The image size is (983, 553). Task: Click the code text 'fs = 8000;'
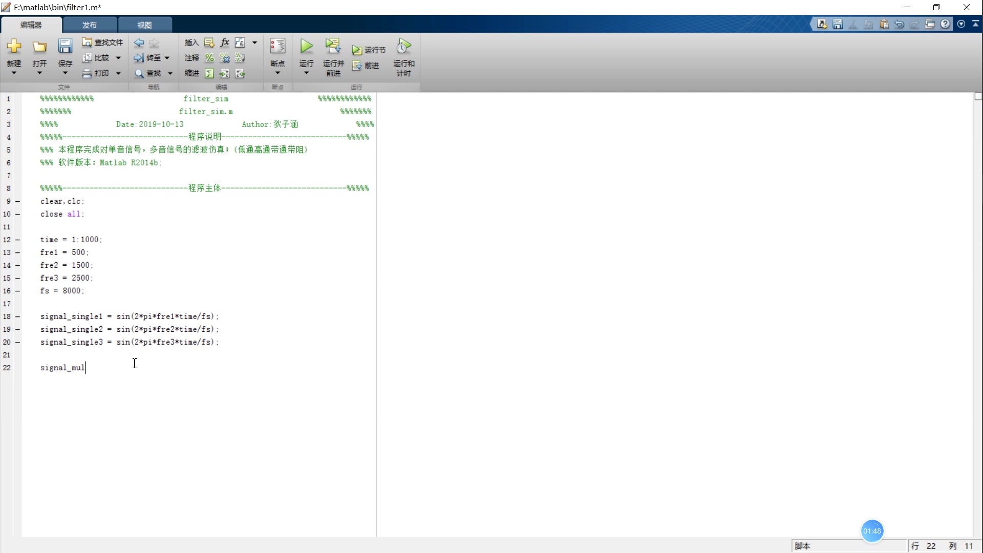(62, 291)
